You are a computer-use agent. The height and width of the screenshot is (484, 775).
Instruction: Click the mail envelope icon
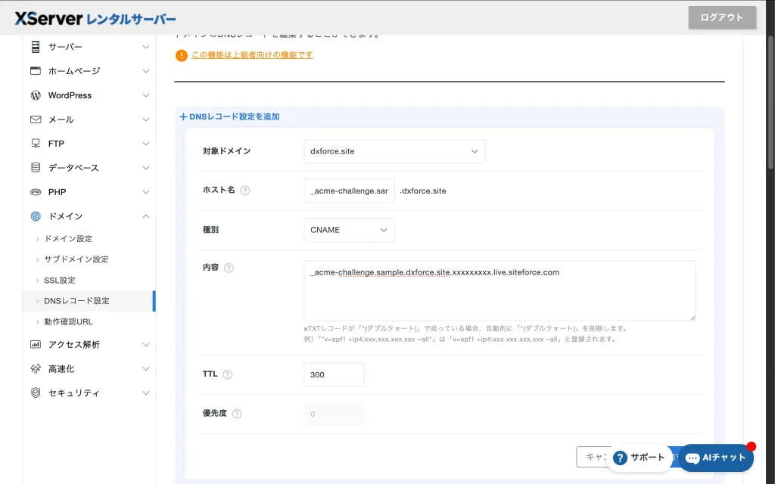[x=35, y=119]
